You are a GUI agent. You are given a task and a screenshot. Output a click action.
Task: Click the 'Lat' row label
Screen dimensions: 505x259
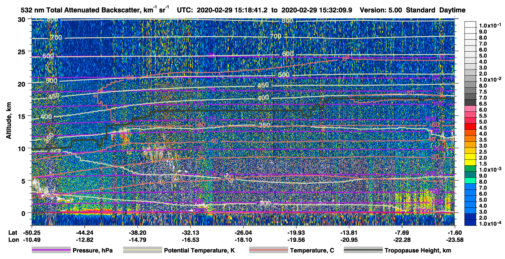coord(13,232)
